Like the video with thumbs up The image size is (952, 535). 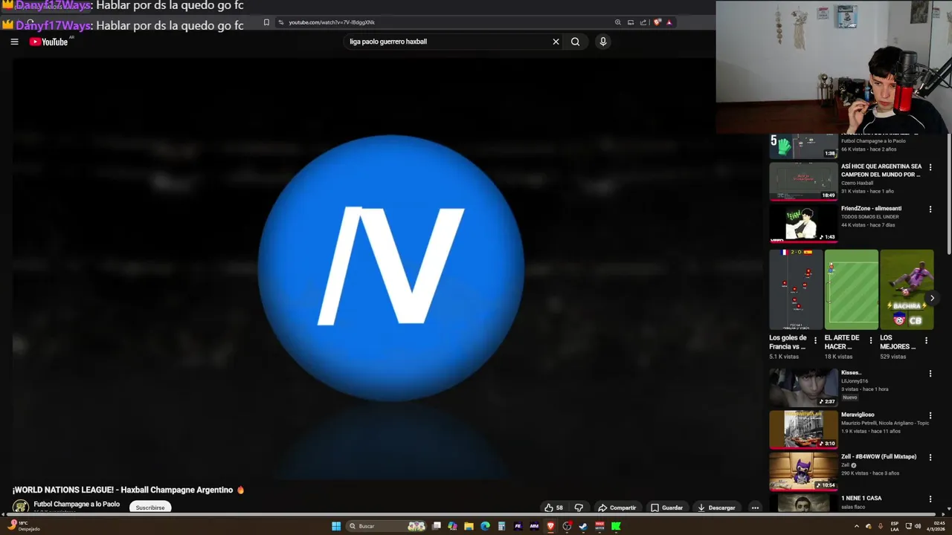coord(553,508)
